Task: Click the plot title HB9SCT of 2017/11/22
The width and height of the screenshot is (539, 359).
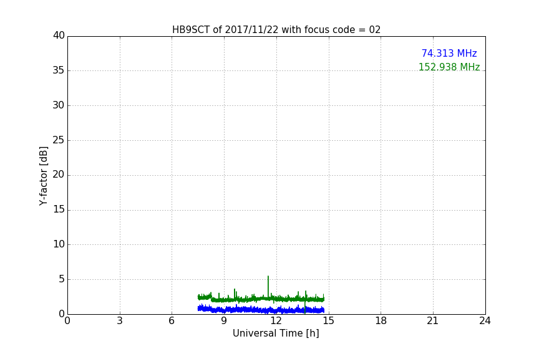Action: tap(276, 29)
